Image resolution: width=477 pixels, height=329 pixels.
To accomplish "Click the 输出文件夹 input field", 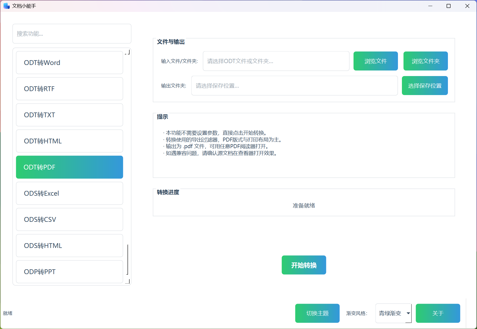I will point(294,86).
